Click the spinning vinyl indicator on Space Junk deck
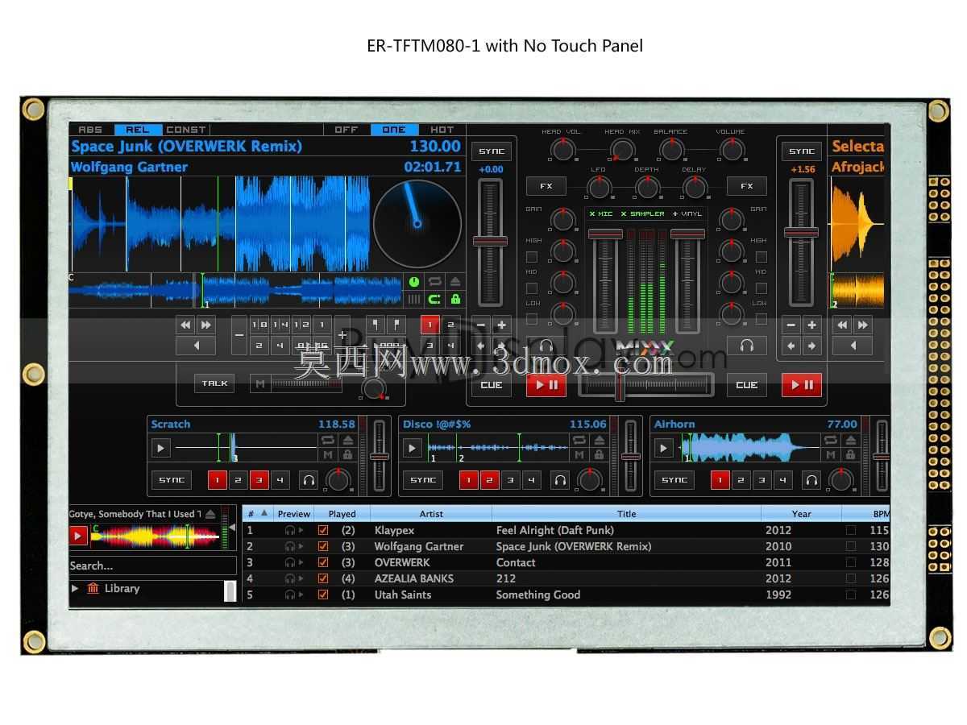The height and width of the screenshot is (725, 967). pyautogui.click(x=417, y=224)
